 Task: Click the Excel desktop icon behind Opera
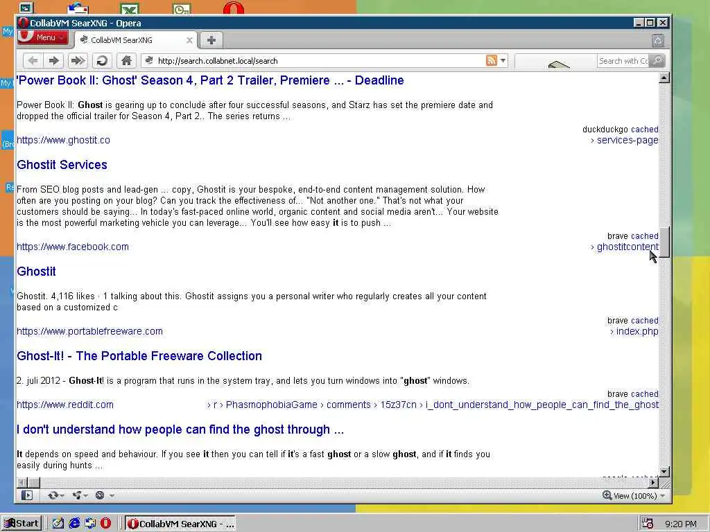tap(130, 8)
